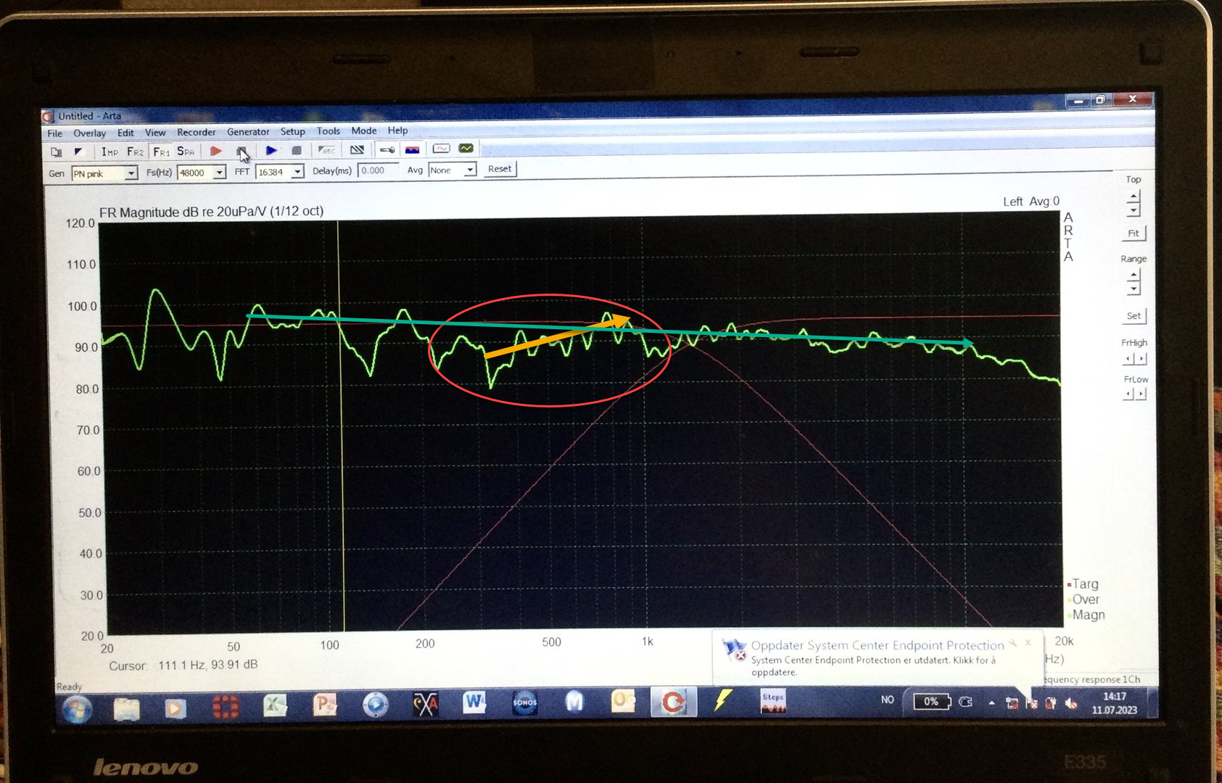Open the Mode menu

pos(364,130)
